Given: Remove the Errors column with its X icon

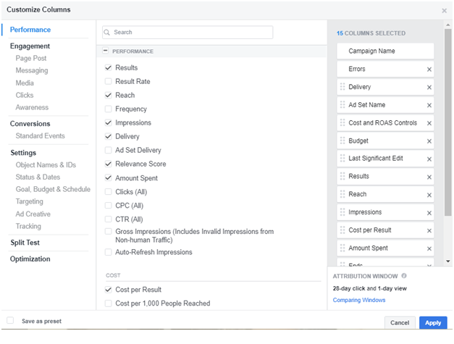Looking at the screenshot, I should click(429, 70).
